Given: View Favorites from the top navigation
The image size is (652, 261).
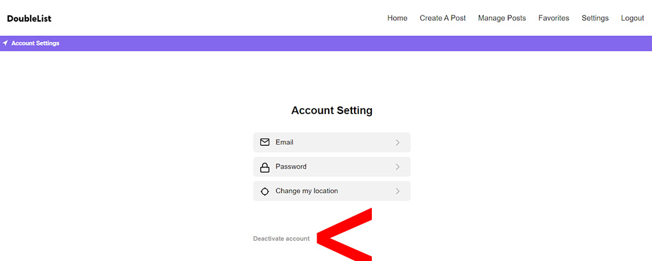Looking at the screenshot, I should [553, 18].
